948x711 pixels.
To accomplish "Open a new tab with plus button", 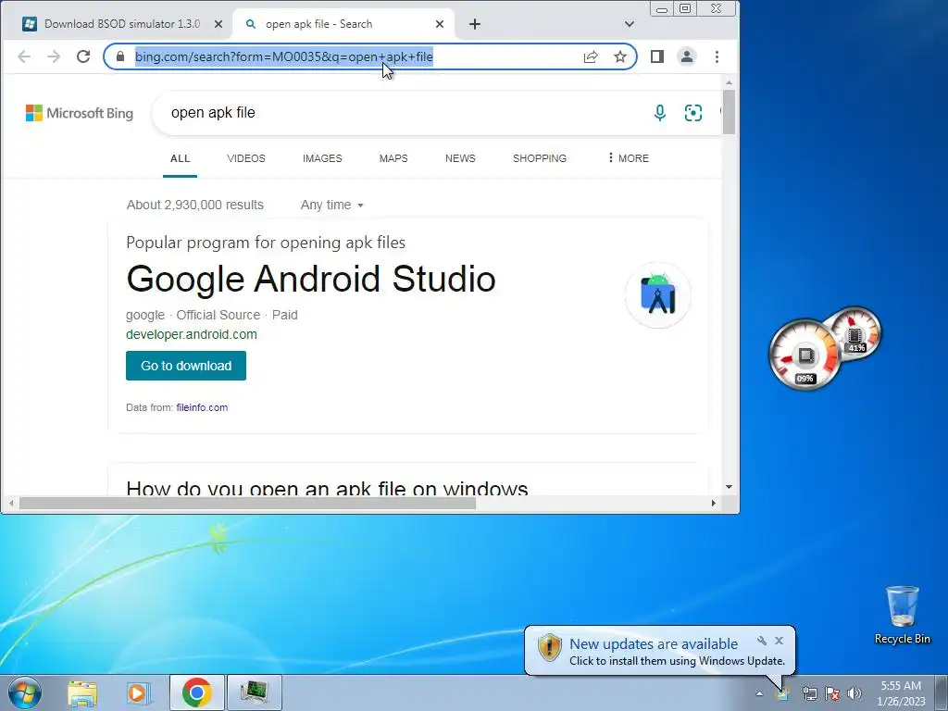I will tap(475, 24).
